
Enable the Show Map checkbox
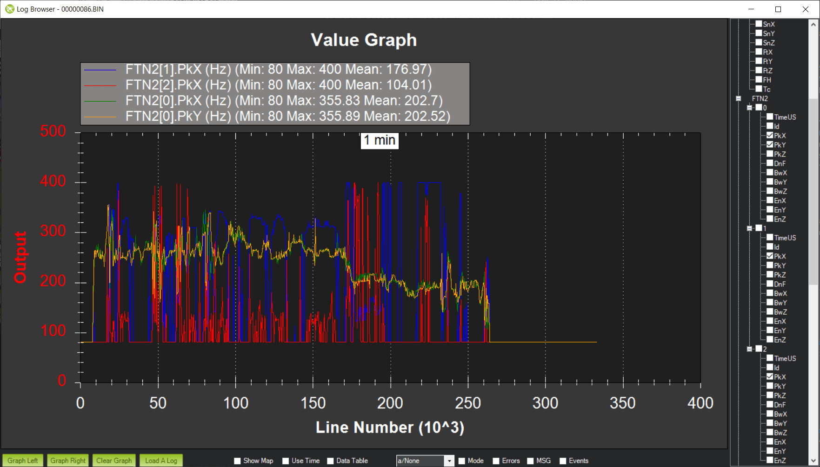pos(238,461)
